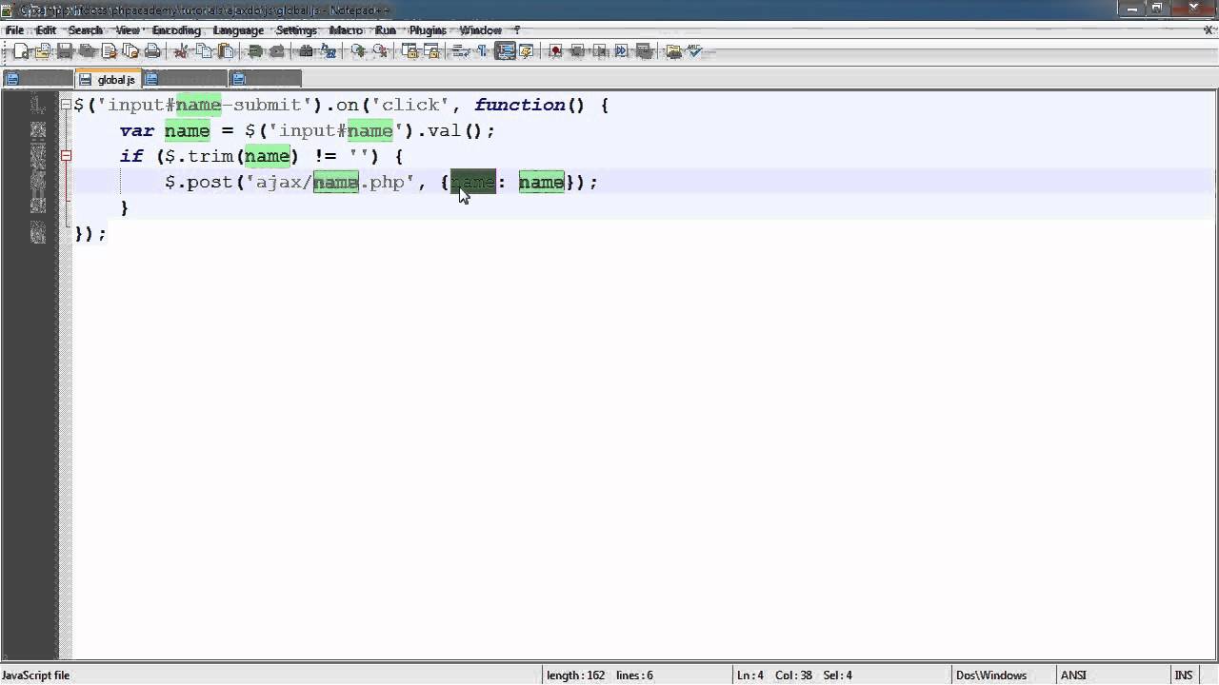Image resolution: width=1219 pixels, height=685 pixels.
Task: Click the Dos\Windows line-ending status entry
Action: tap(991, 675)
